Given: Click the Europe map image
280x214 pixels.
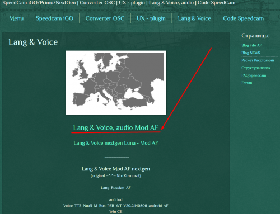Looking at the screenshot, I should [116, 83].
